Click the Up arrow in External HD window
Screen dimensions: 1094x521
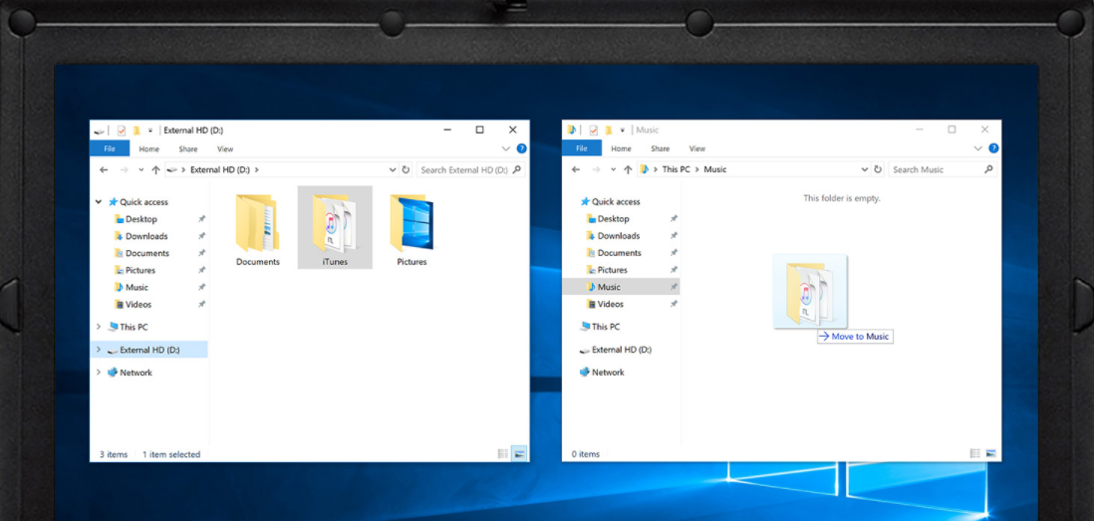[x=154, y=169]
